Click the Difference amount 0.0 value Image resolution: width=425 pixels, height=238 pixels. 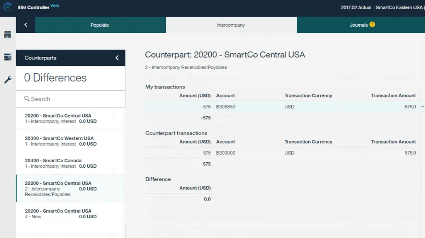coord(207,199)
